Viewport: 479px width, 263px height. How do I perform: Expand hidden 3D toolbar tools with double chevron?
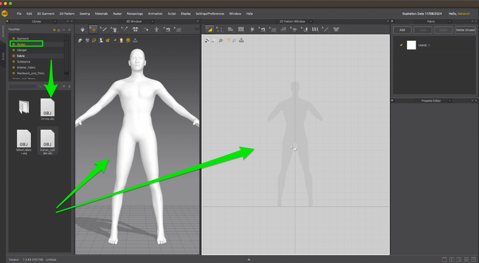pos(197,29)
